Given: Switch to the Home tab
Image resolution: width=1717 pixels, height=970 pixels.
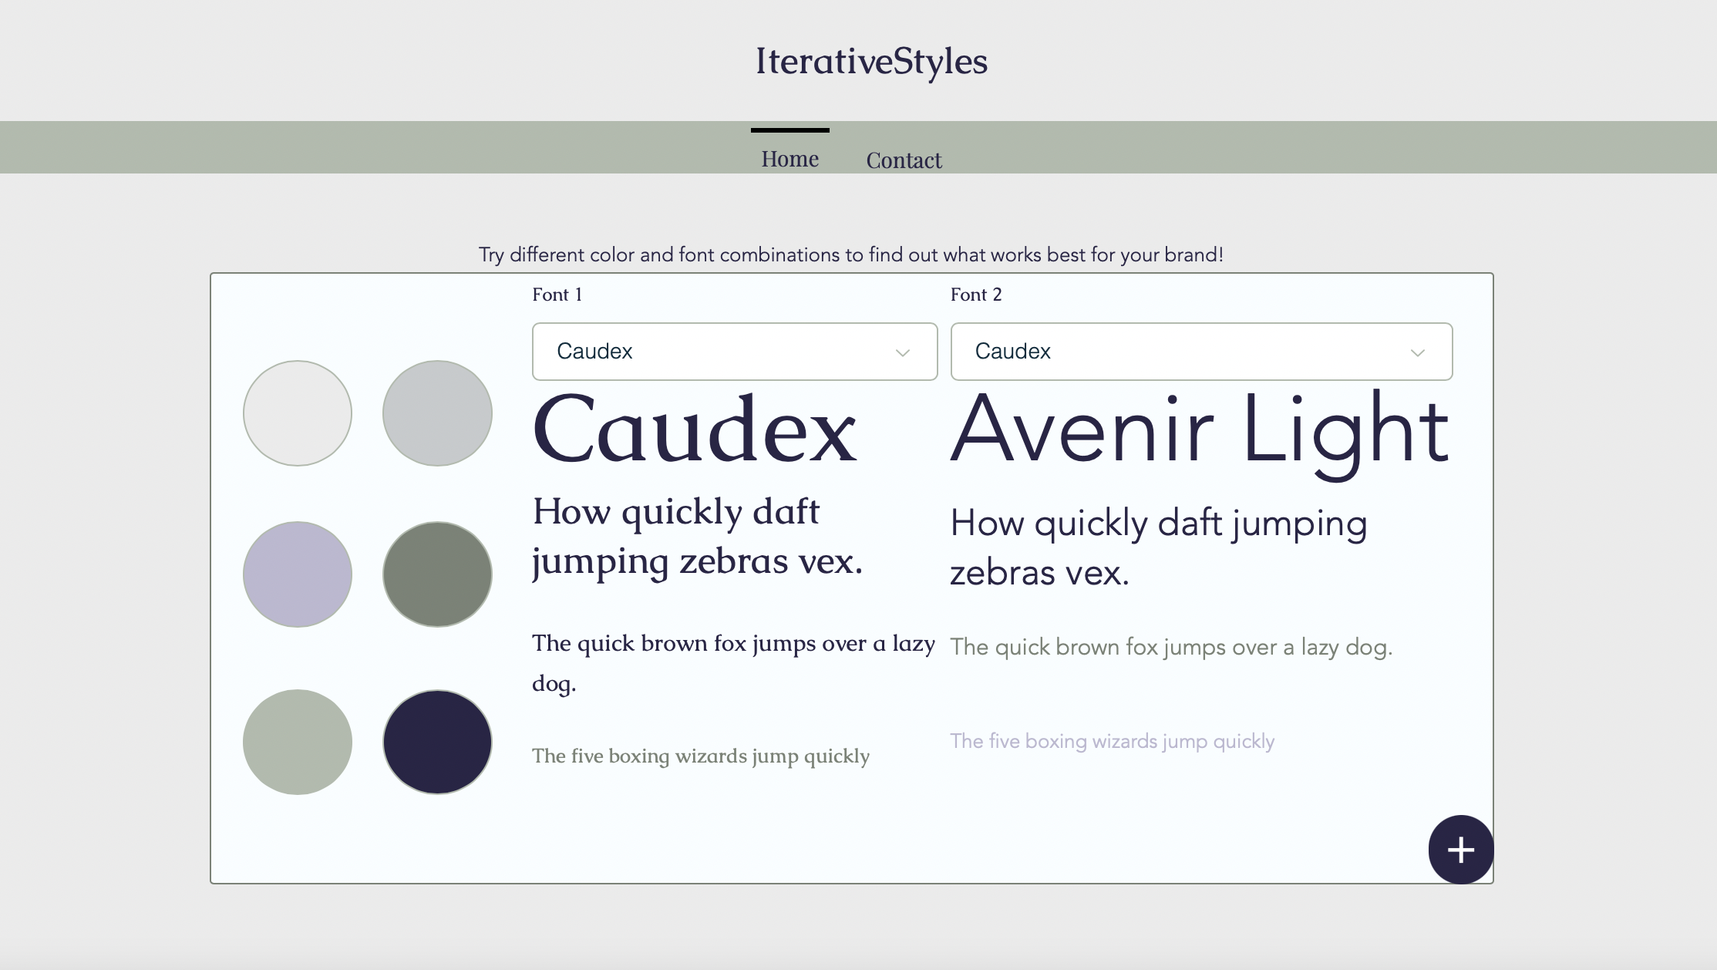Looking at the screenshot, I should [x=789, y=158].
